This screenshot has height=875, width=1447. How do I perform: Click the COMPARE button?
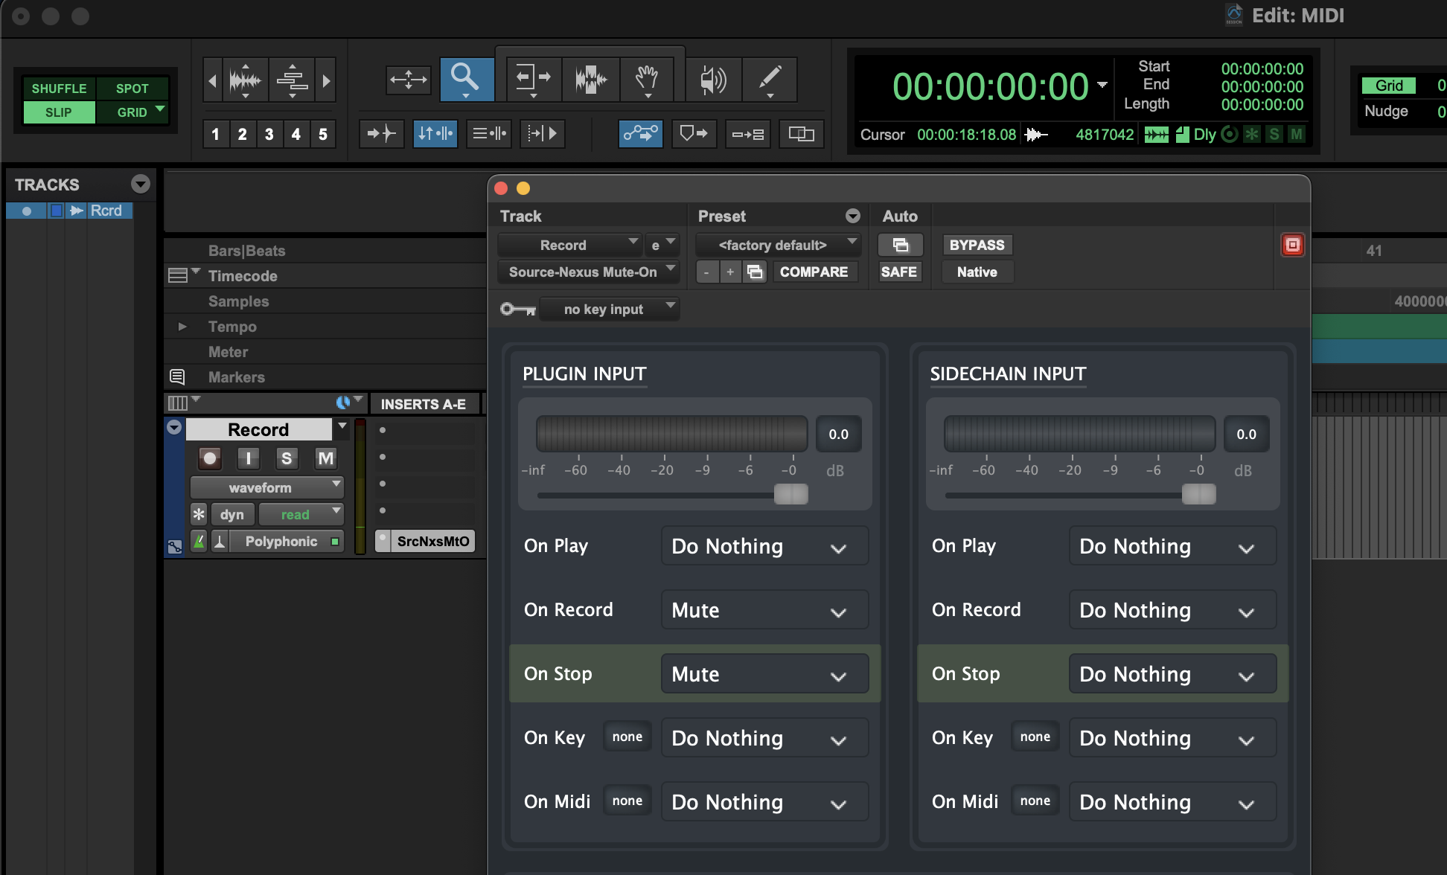coord(814,272)
